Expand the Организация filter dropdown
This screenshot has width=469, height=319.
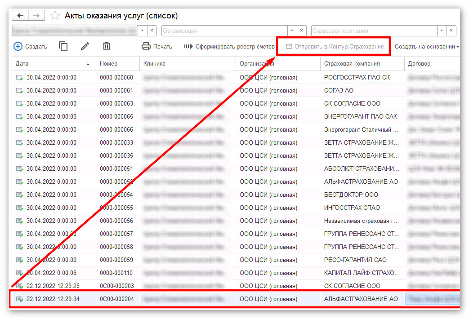click(292, 31)
